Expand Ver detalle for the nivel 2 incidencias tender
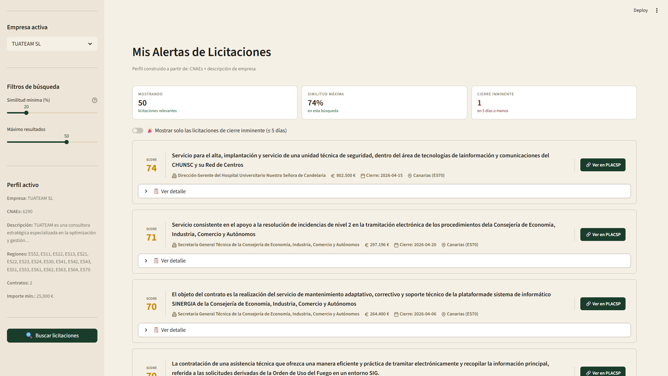 pos(384,261)
